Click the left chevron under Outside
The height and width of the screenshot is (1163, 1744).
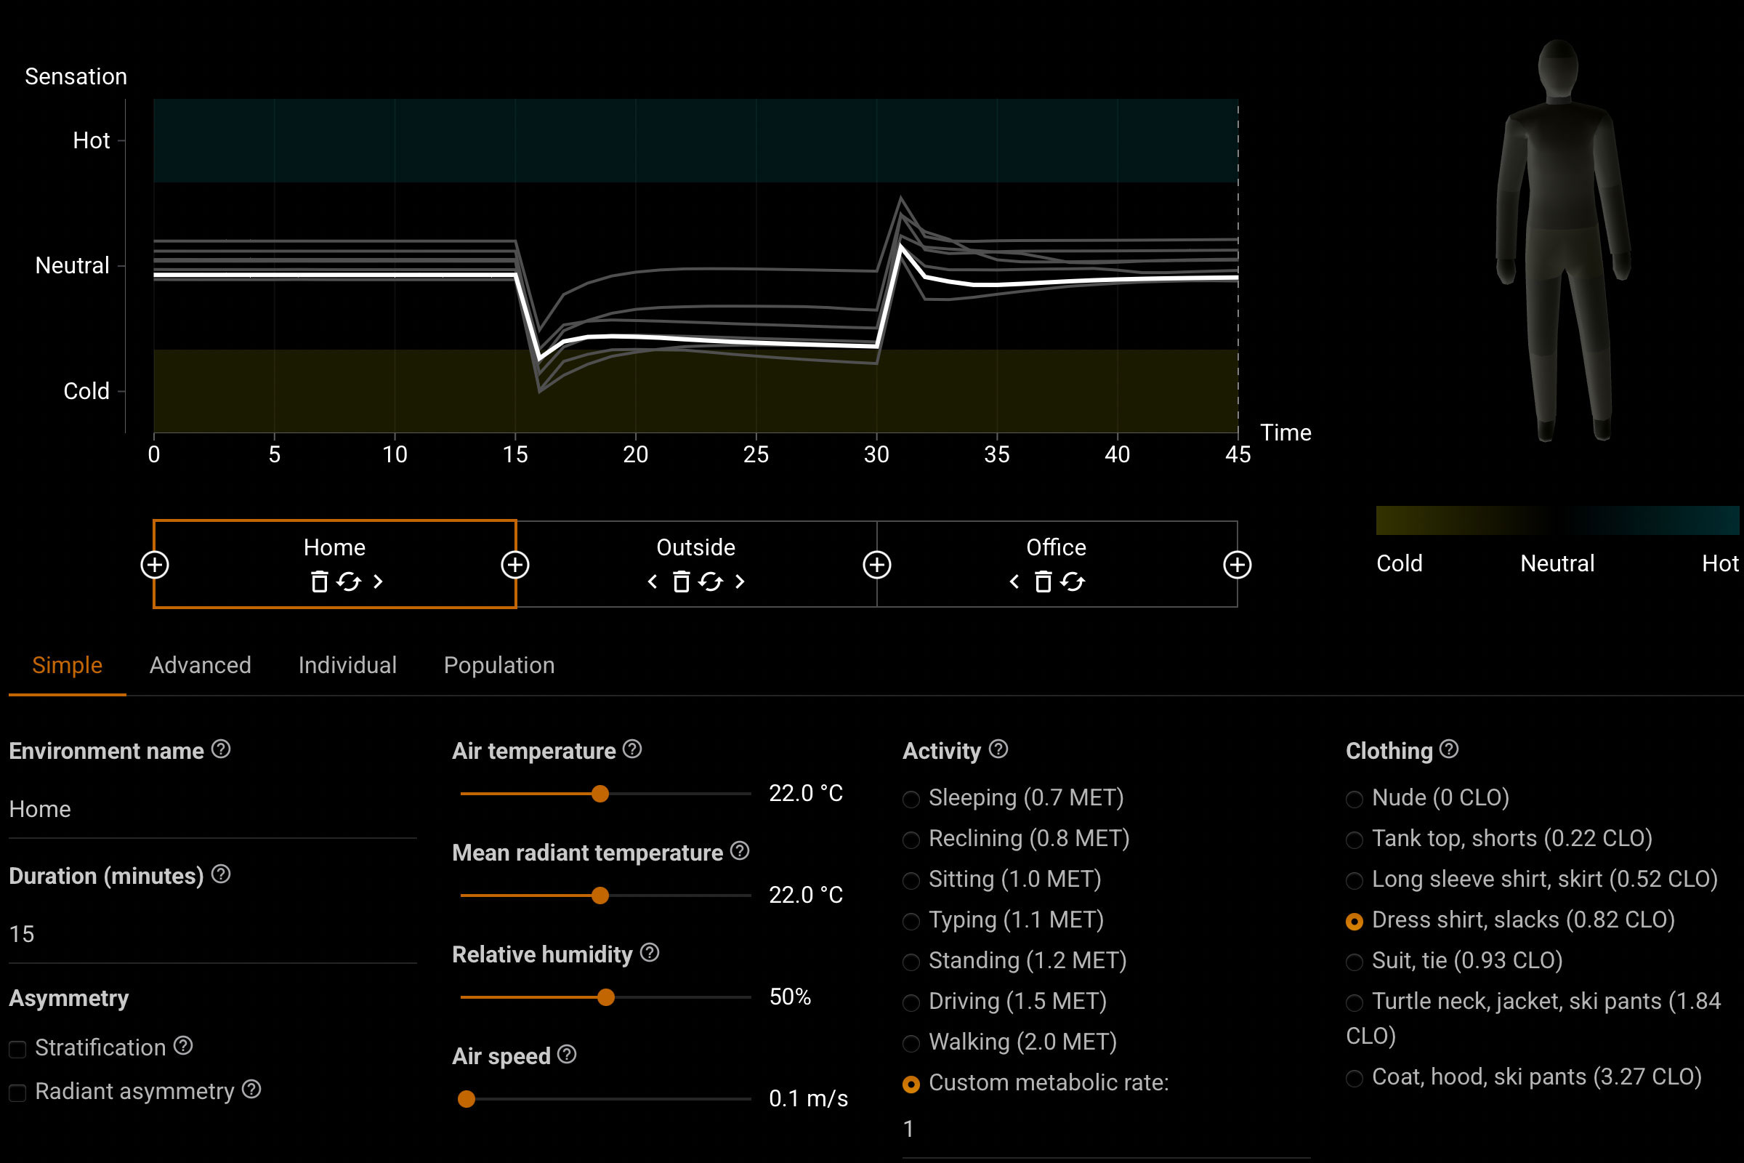point(653,581)
